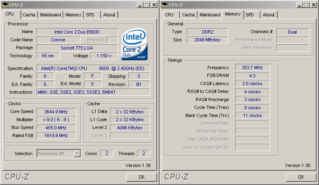Click the CPU-Z title bar icon in right window
This screenshot has width=319, height=185.
click(x=164, y=5)
